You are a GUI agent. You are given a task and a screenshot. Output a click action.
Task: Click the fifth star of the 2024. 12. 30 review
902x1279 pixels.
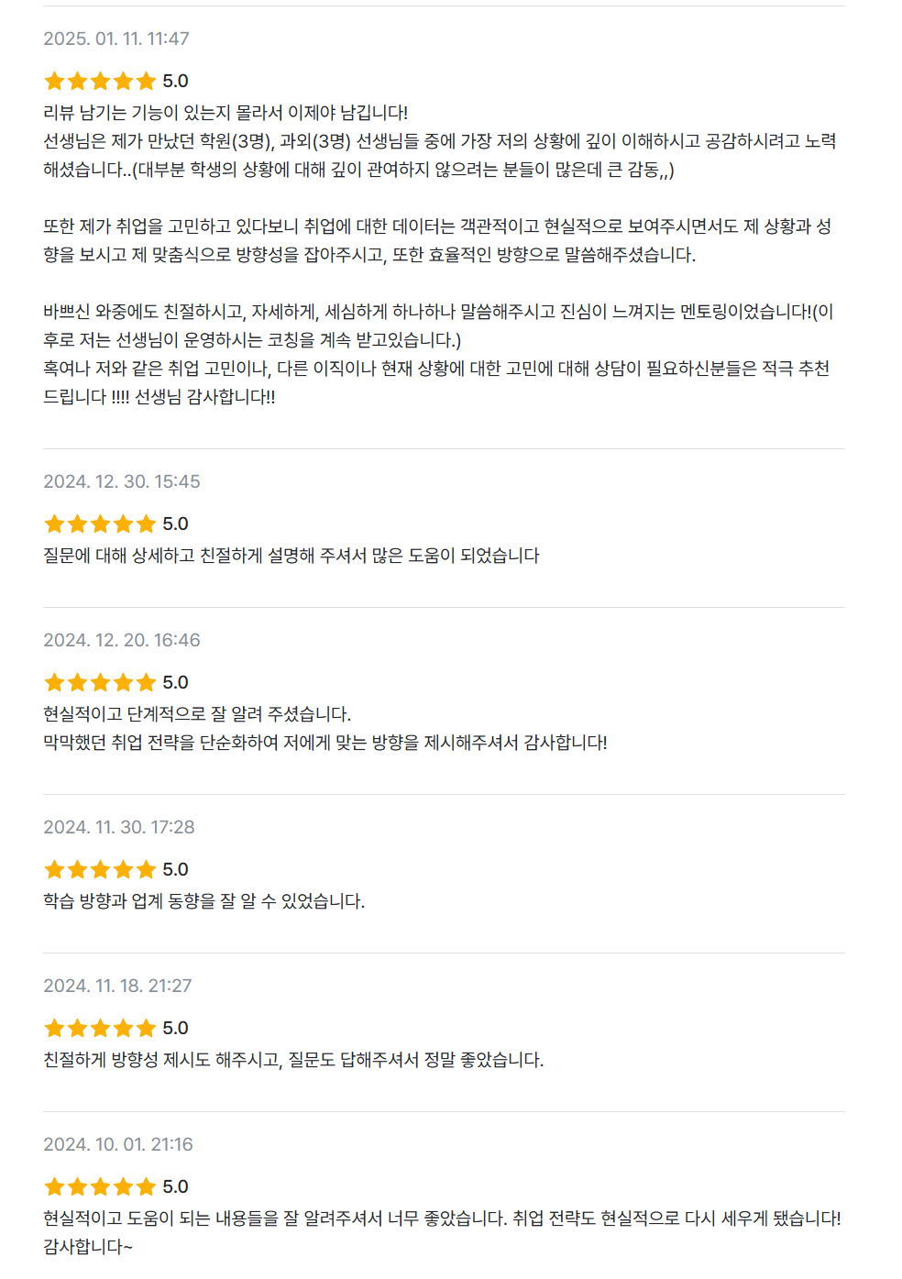146,524
